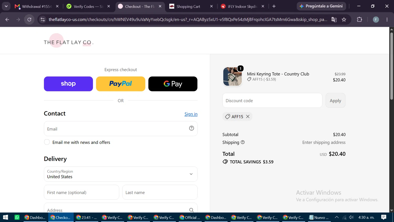Focus the First name (optional) field
This screenshot has height=222, width=394.
coord(81,192)
